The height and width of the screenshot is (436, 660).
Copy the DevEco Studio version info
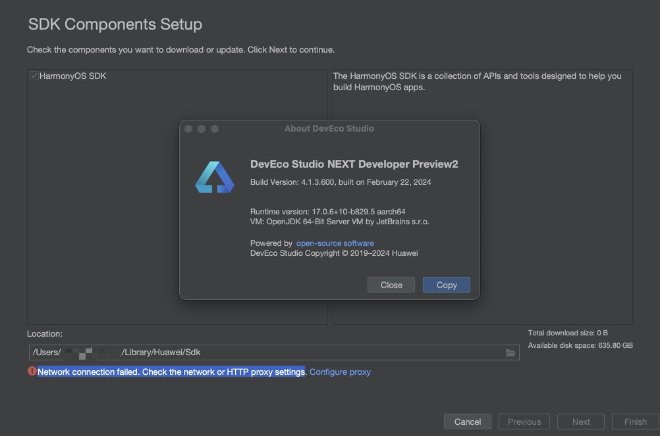pos(446,285)
